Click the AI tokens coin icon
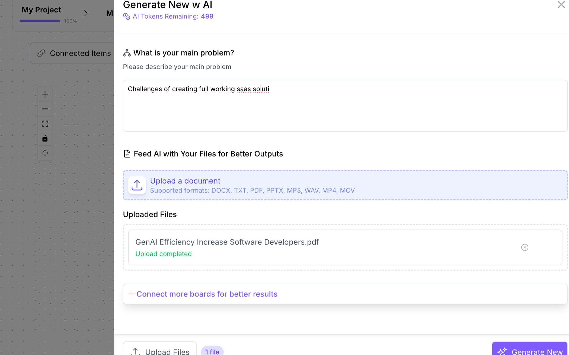Screen dimensions: 569x355 (x=127, y=17)
